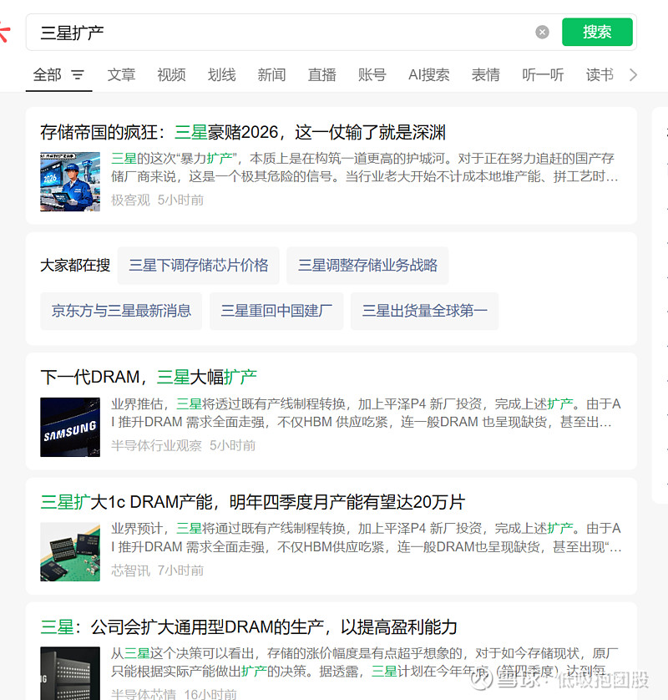This screenshot has height=700, width=668.
Task: Open the 新闻 tab
Action: click(x=271, y=75)
